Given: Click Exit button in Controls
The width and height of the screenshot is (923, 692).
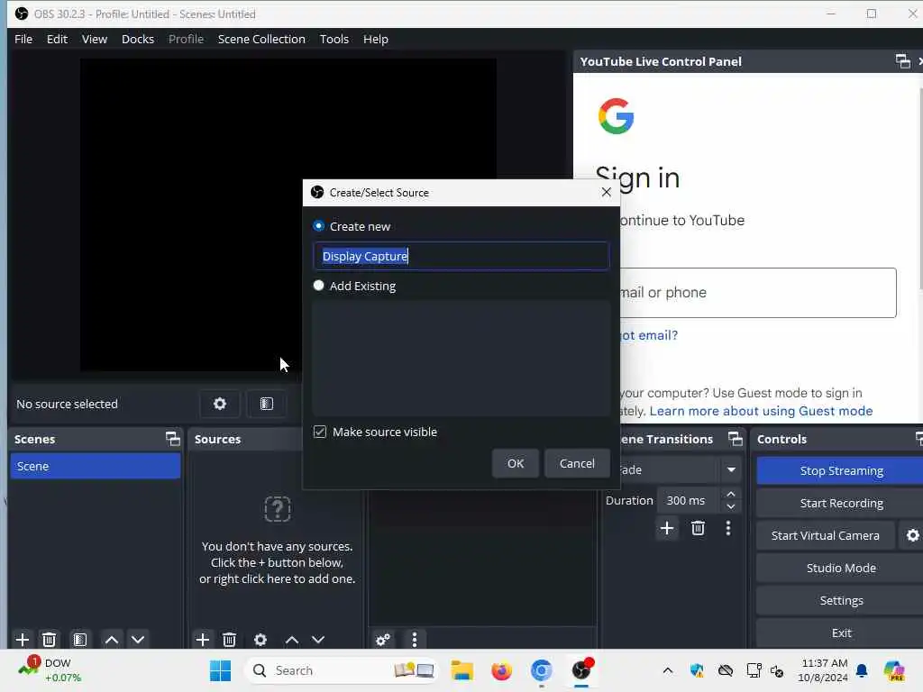Looking at the screenshot, I should (841, 633).
